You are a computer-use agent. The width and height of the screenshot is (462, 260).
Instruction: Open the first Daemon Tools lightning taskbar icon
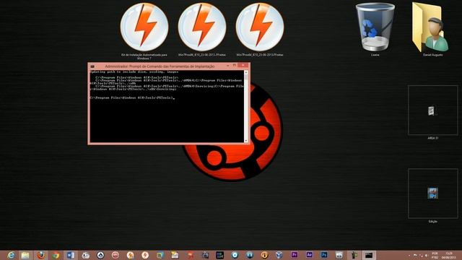pos(130,255)
